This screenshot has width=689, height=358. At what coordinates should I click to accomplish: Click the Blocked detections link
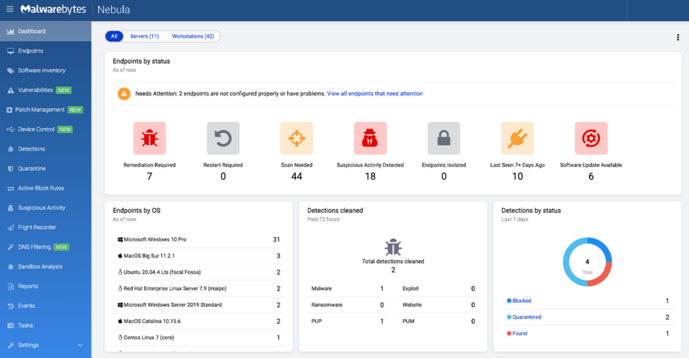(x=521, y=301)
